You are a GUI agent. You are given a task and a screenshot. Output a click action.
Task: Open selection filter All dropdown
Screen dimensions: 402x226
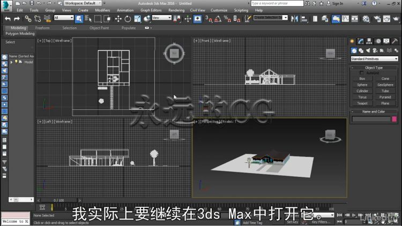click(x=64, y=18)
